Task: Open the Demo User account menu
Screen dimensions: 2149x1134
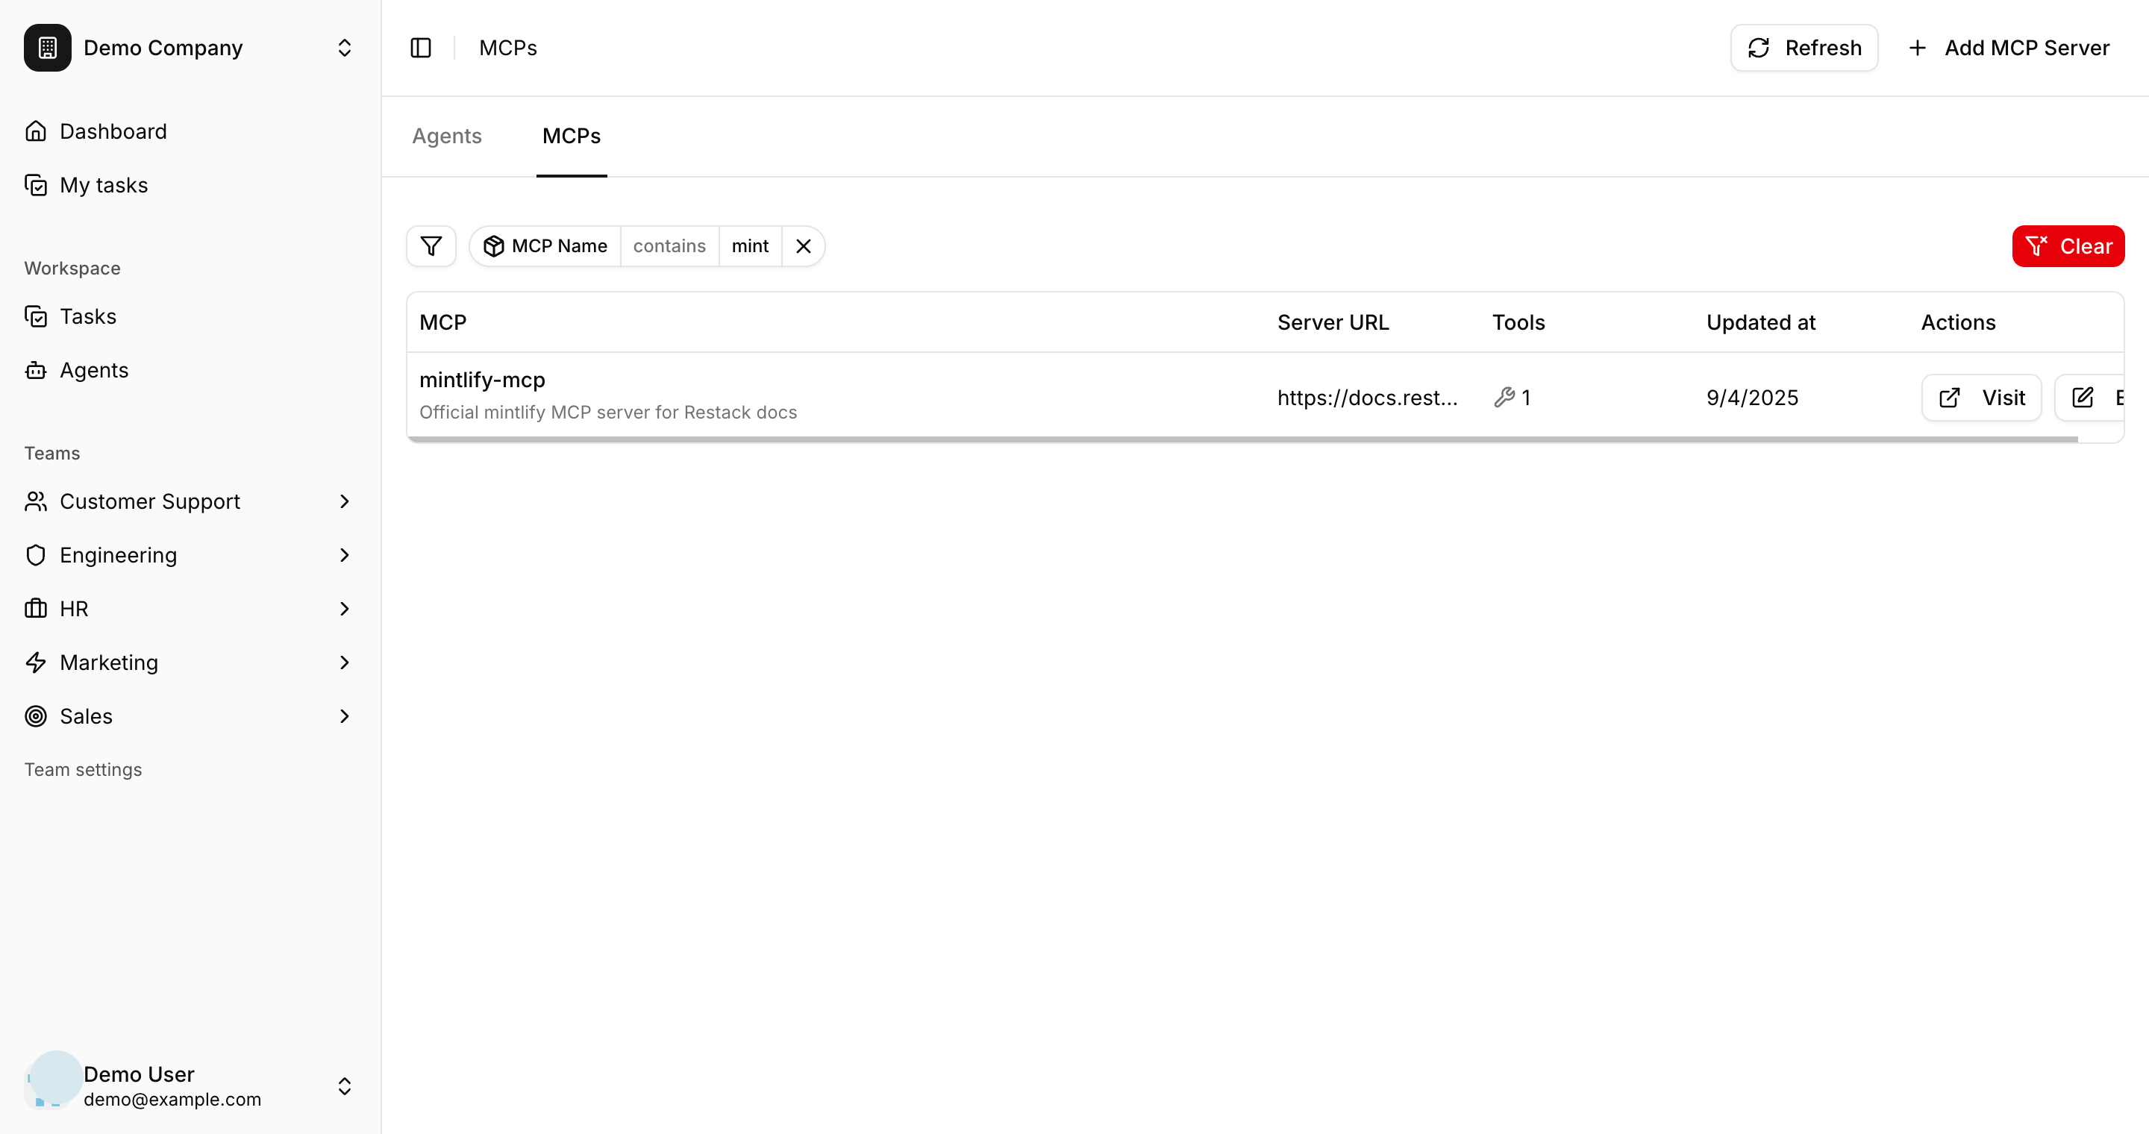Action: pyautogui.click(x=344, y=1086)
